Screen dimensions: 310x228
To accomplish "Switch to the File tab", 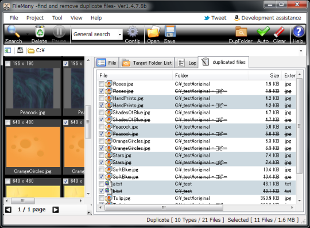I will [107, 63].
